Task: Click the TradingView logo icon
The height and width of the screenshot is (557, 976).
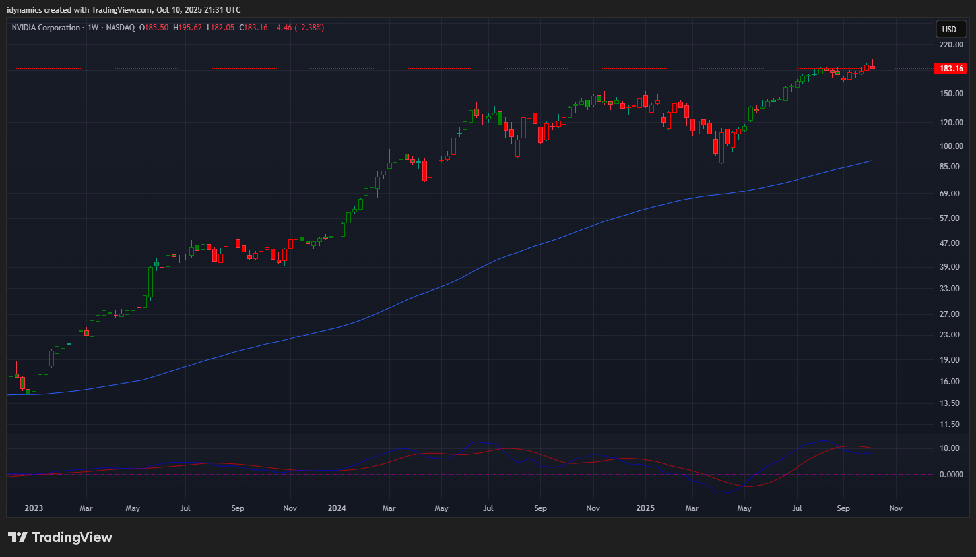Action: 18,537
